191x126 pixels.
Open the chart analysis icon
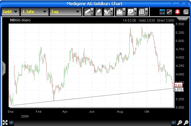pyautogui.click(x=169, y=12)
